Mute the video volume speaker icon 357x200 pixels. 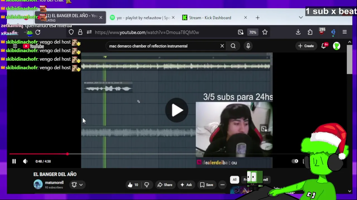25,161
